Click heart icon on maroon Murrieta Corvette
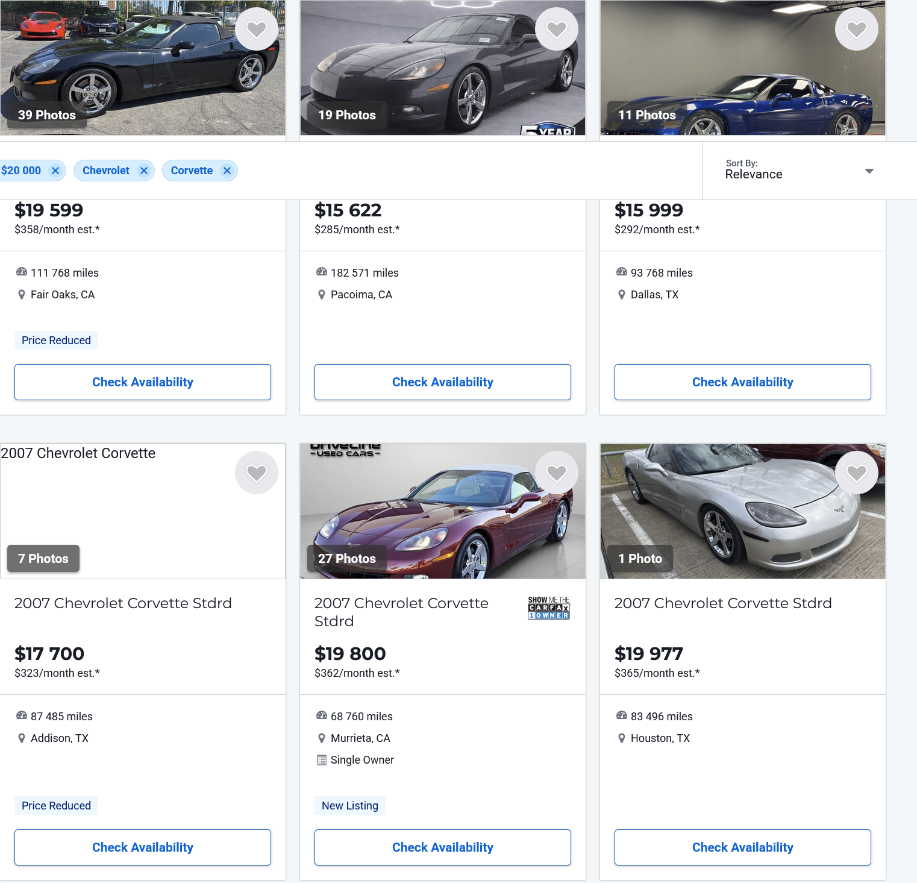 pyautogui.click(x=556, y=473)
